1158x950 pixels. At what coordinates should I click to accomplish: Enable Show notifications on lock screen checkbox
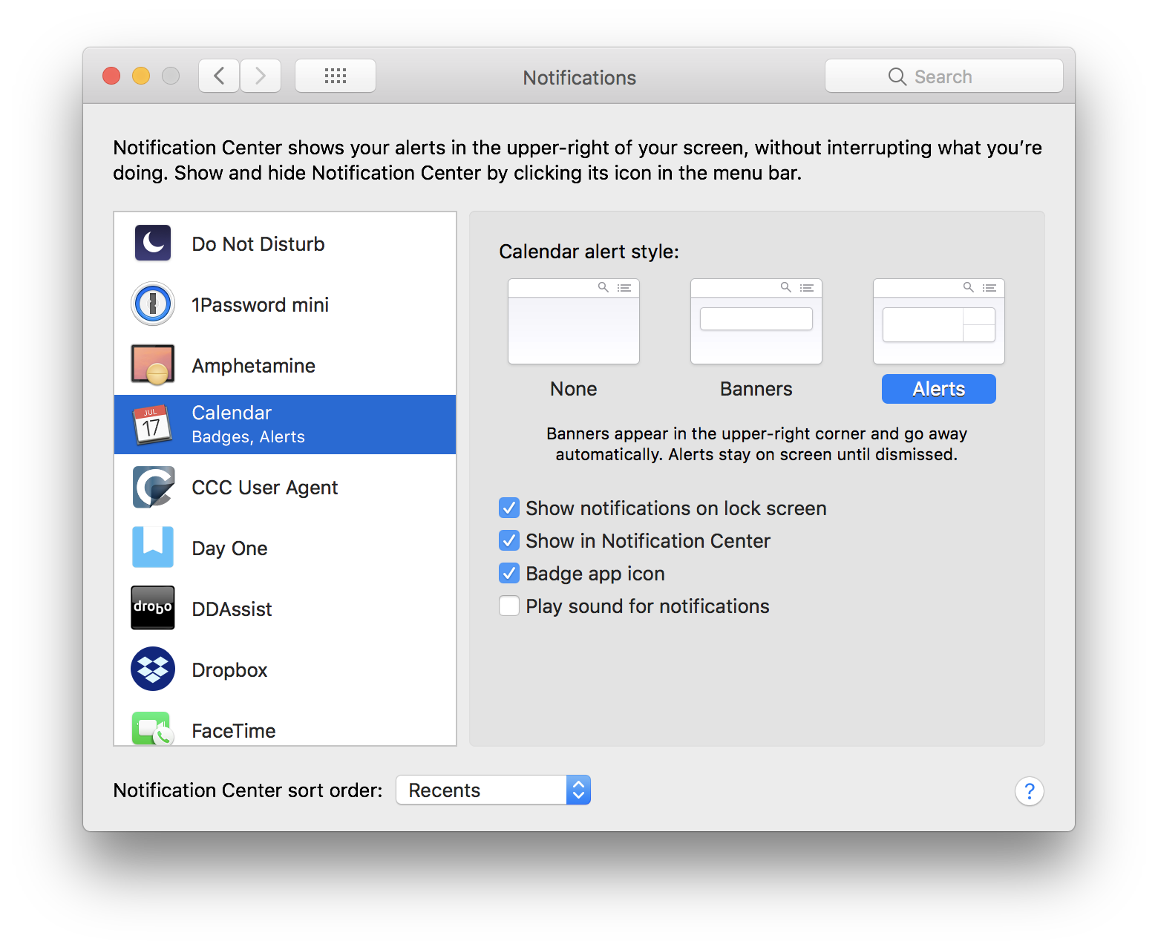tap(509, 508)
